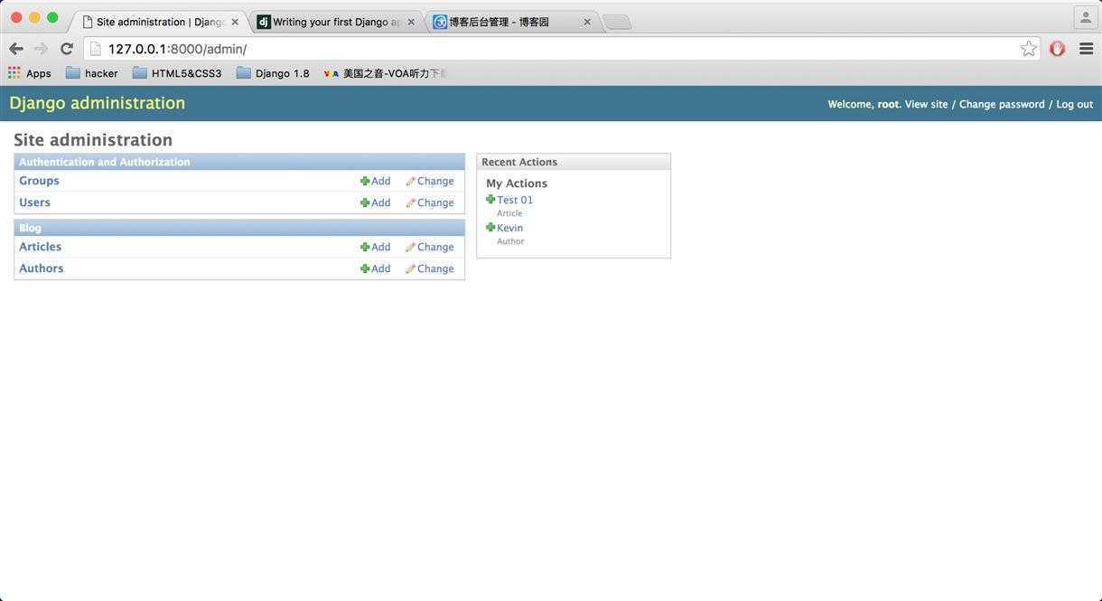Open the red extension icon in toolbar
This screenshot has width=1102, height=601.
(1057, 49)
